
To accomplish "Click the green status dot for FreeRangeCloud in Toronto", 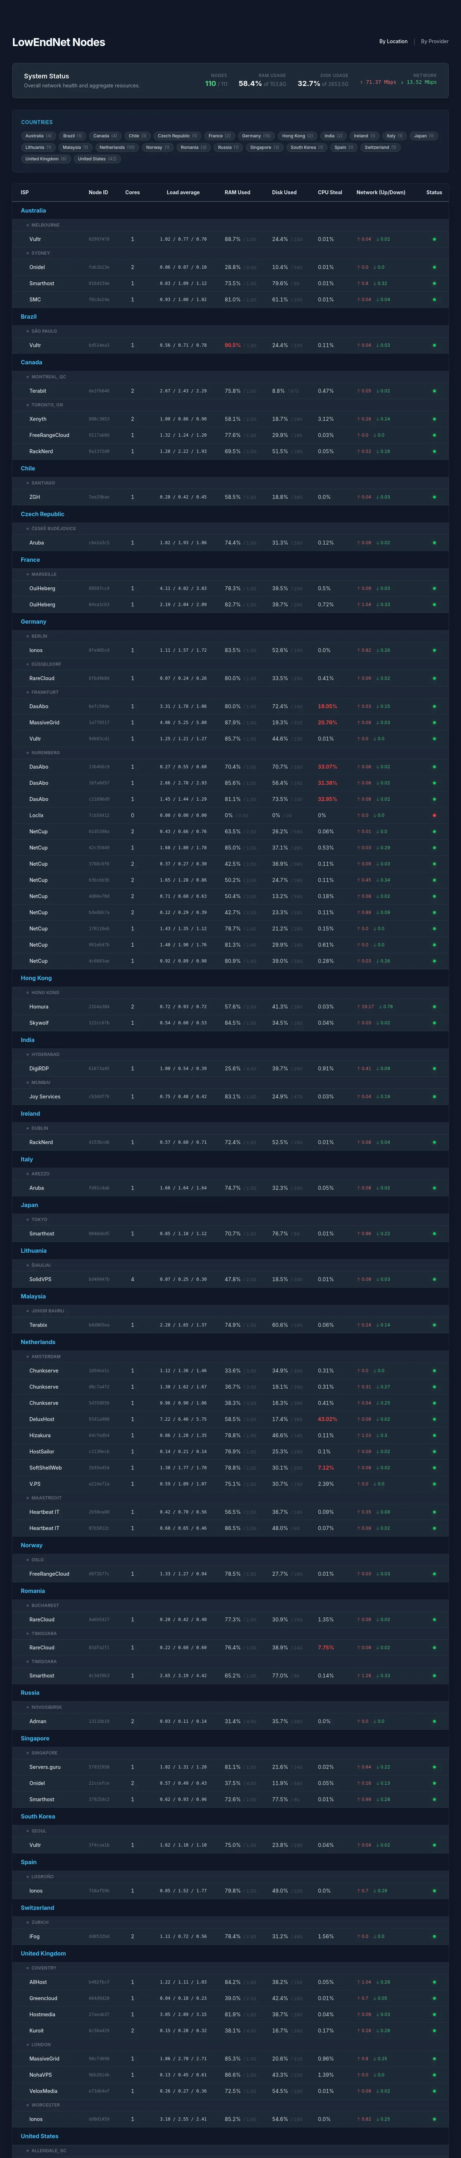I will 434,435.
